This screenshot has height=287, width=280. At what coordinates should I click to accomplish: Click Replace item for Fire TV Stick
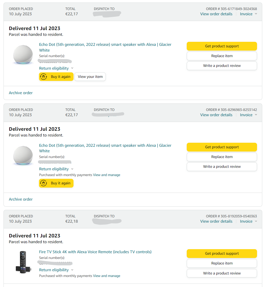click(x=222, y=263)
